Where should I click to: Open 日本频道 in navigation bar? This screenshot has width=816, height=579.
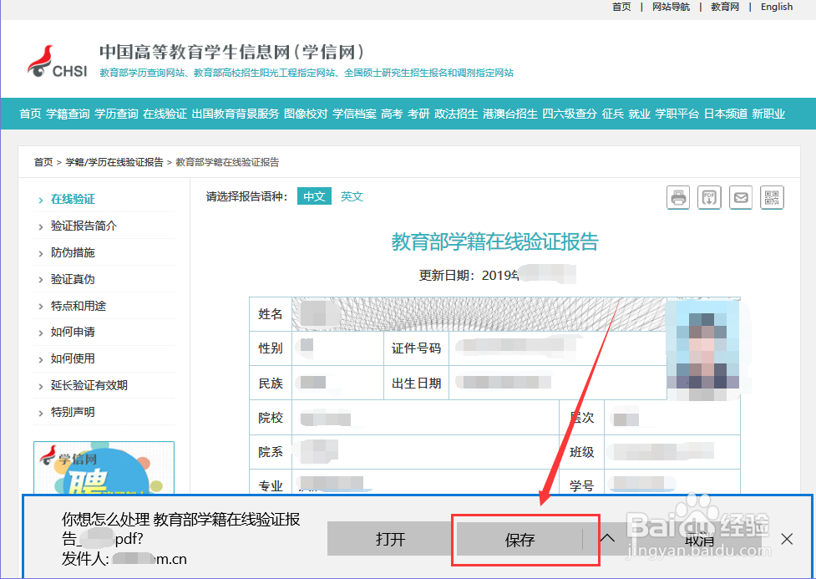click(726, 114)
